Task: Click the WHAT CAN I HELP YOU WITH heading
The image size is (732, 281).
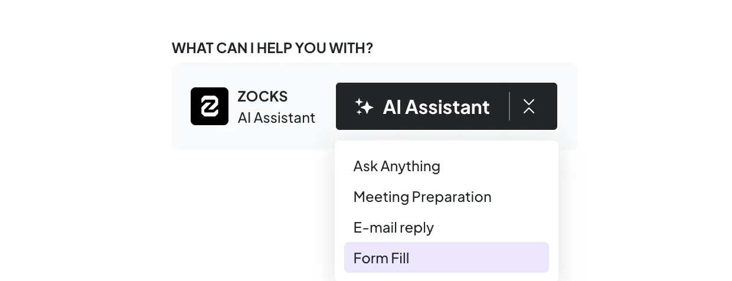Action: point(272,48)
